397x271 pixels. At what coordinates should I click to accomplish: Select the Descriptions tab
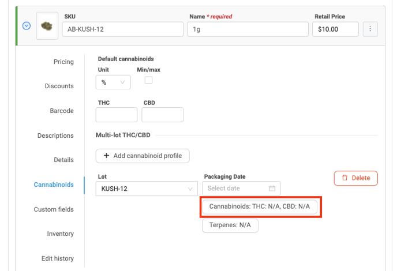[x=55, y=135]
